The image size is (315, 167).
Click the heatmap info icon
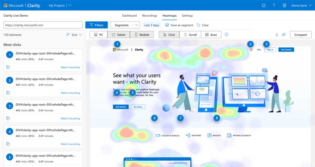(x=226, y=34)
